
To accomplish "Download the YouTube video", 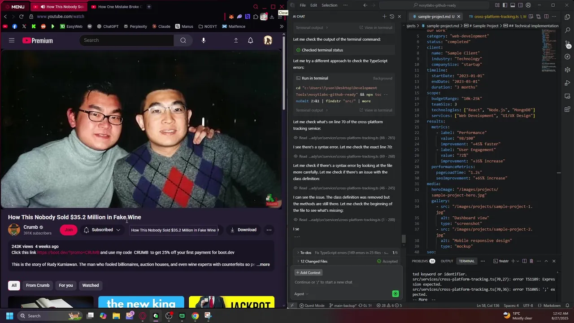I will (243, 230).
